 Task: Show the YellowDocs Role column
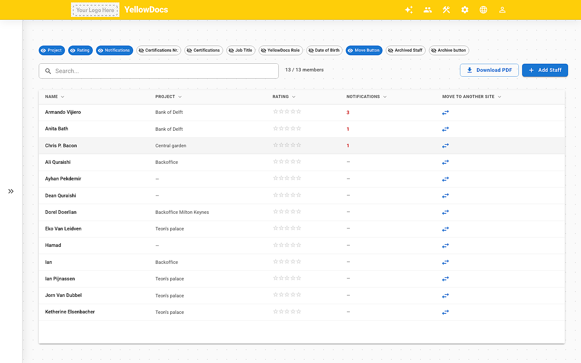click(x=281, y=50)
